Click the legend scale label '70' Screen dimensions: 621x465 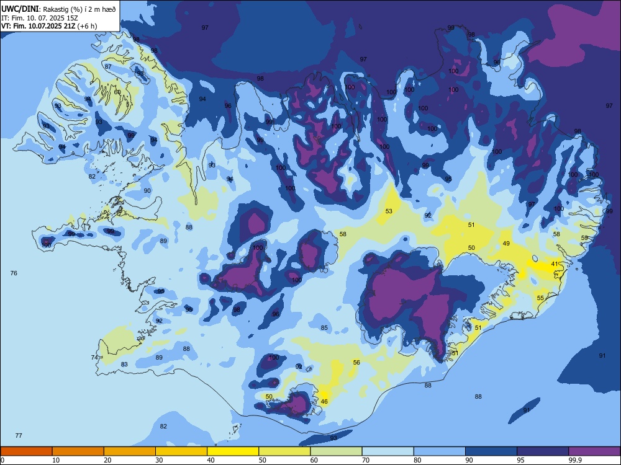click(x=366, y=460)
